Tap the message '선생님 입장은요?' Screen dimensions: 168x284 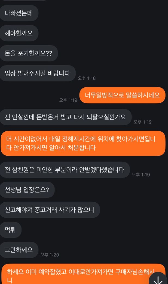[x=27, y=190]
